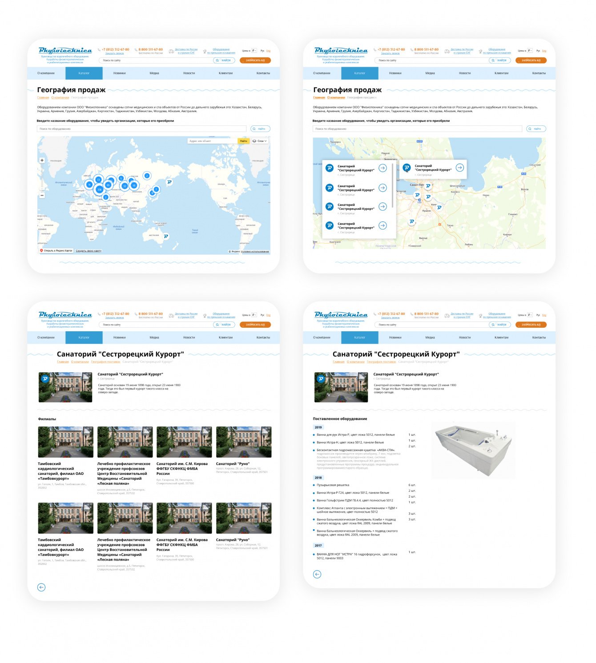Click the Physiotechnica logo on the Филиалы page
Screen dimensions: 596x663
click(65, 315)
